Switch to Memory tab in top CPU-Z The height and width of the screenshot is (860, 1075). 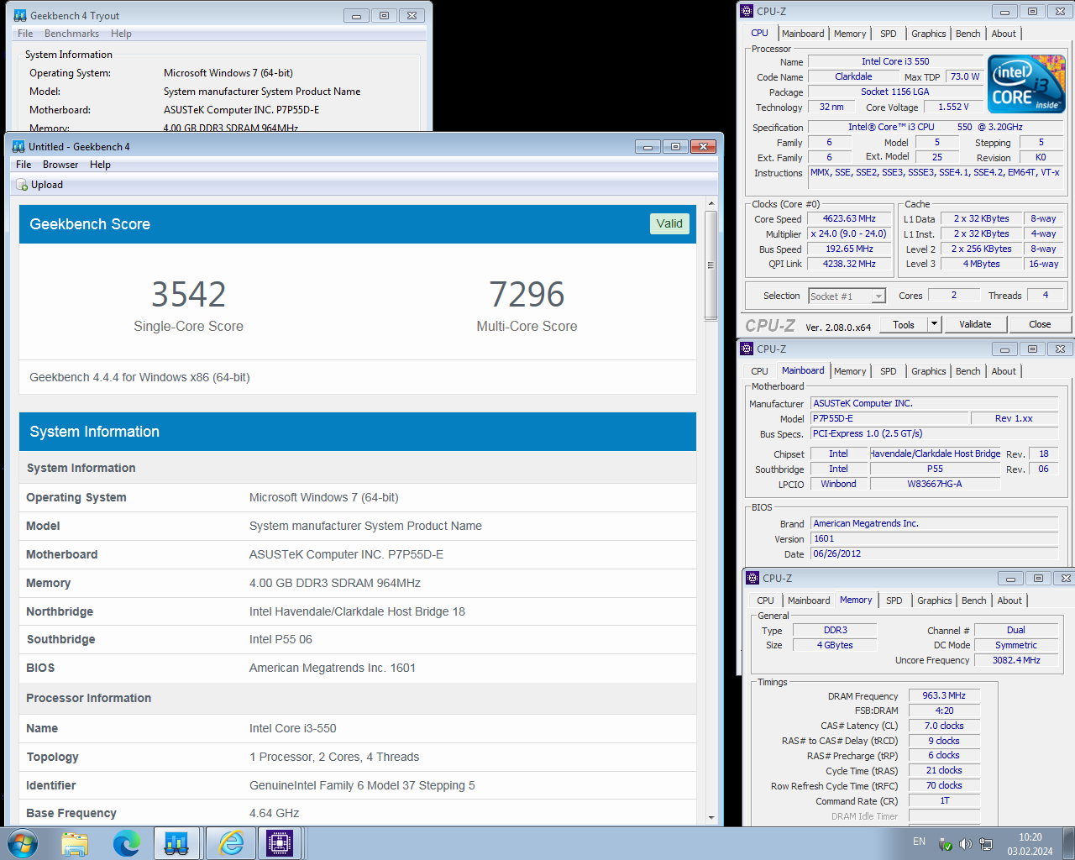(x=850, y=34)
